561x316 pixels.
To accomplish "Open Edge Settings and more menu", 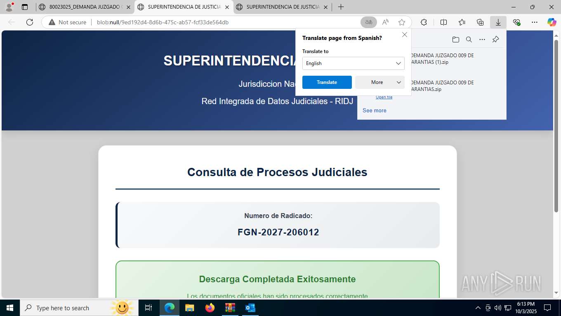I will pos(535,22).
